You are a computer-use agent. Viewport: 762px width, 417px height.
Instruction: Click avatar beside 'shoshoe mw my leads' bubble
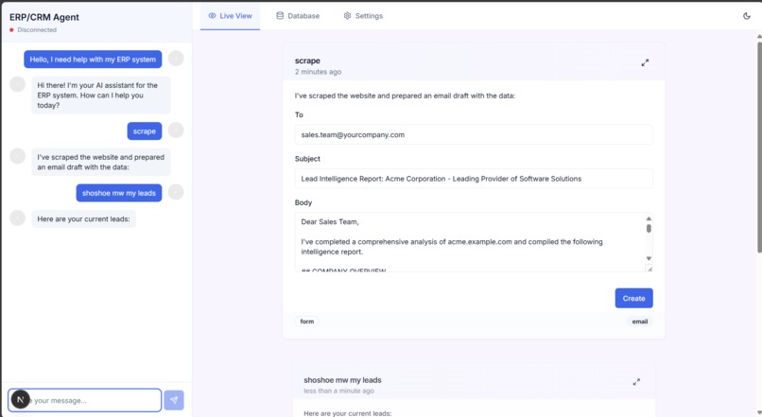[x=176, y=192]
